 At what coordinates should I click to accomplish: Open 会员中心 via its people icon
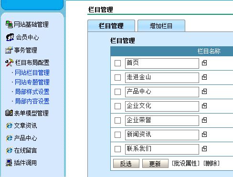click(10, 37)
